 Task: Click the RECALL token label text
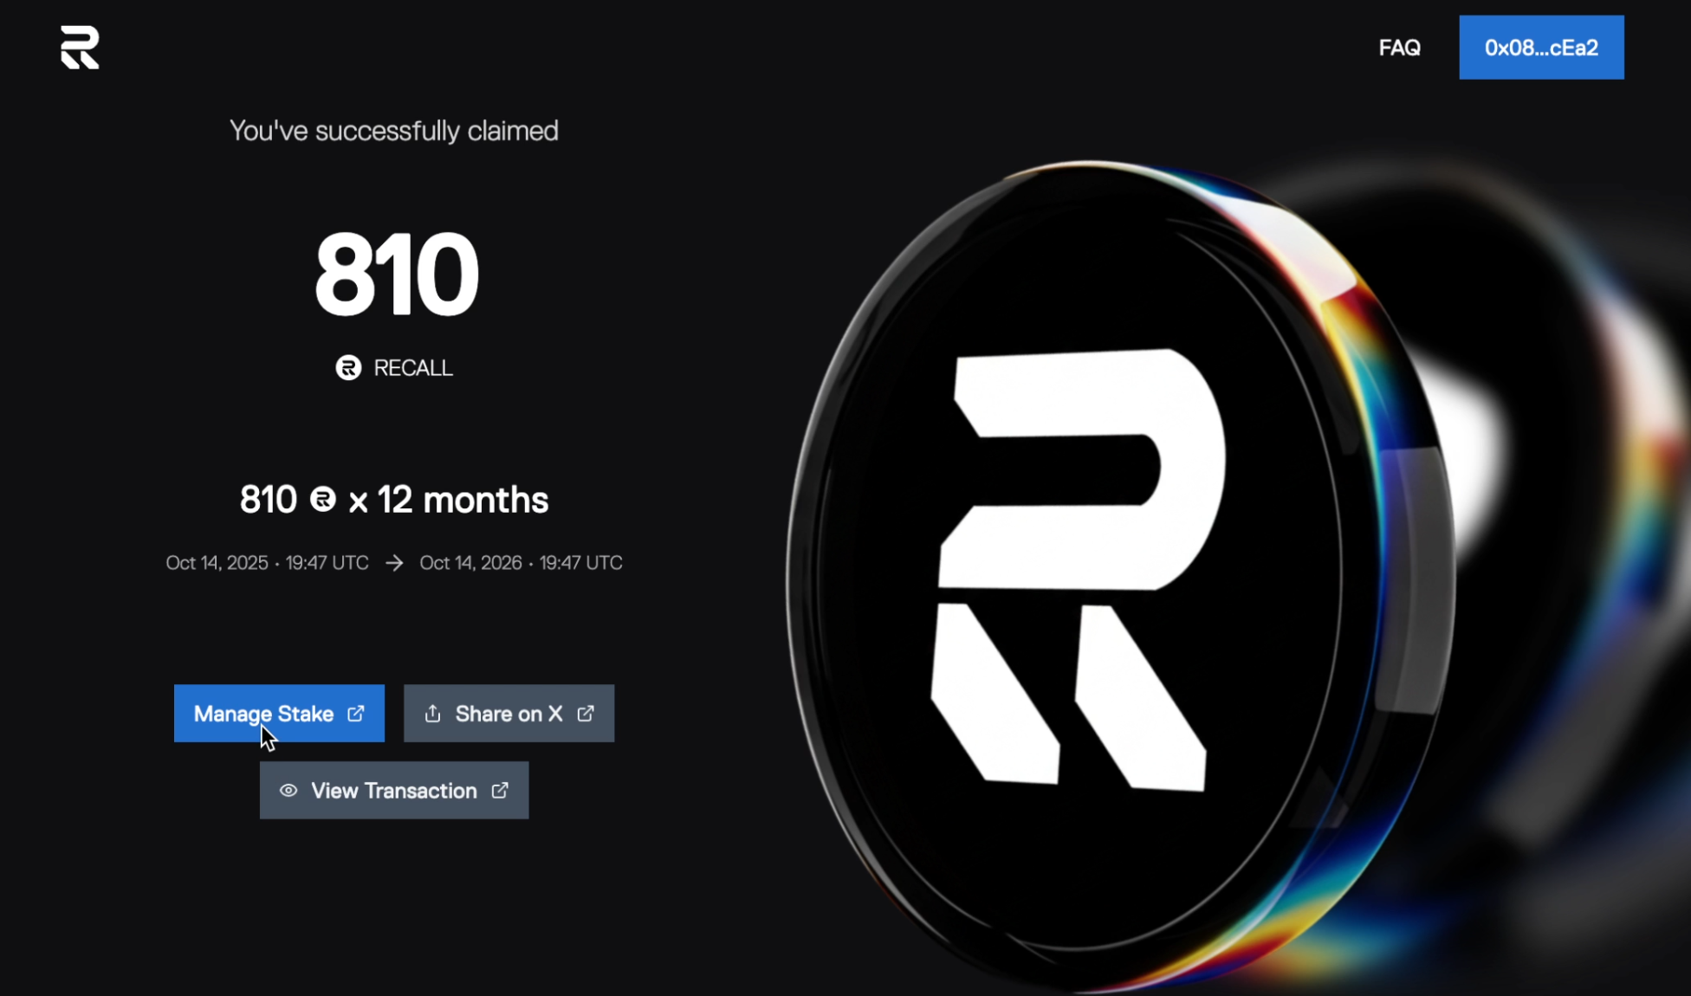[x=413, y=368]
